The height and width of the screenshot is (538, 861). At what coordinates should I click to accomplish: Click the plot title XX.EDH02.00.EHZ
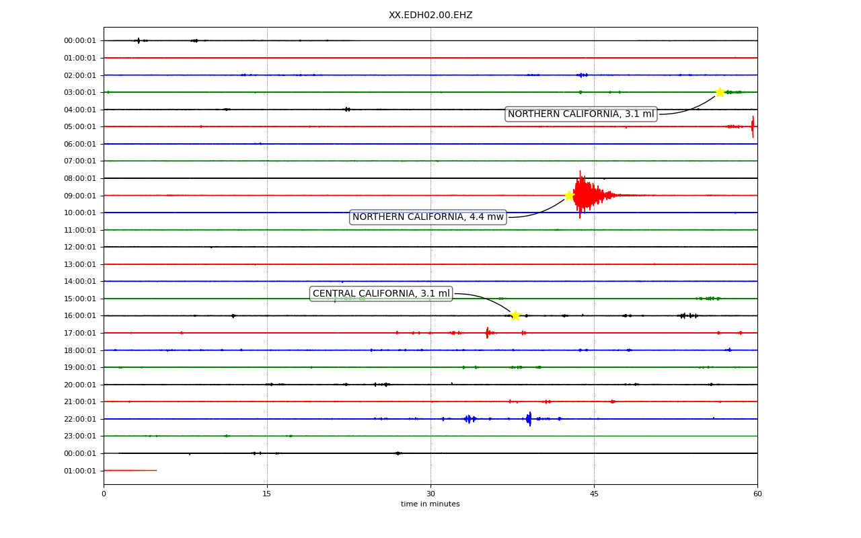point(430,15)
